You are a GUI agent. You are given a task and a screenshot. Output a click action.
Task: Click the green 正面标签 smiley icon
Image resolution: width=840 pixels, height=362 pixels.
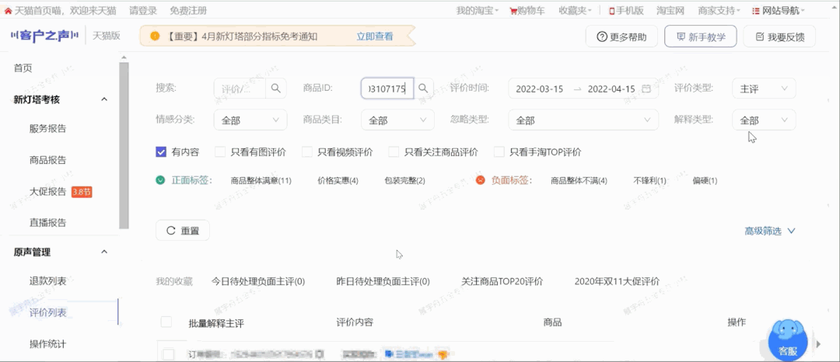coord(160,180)
